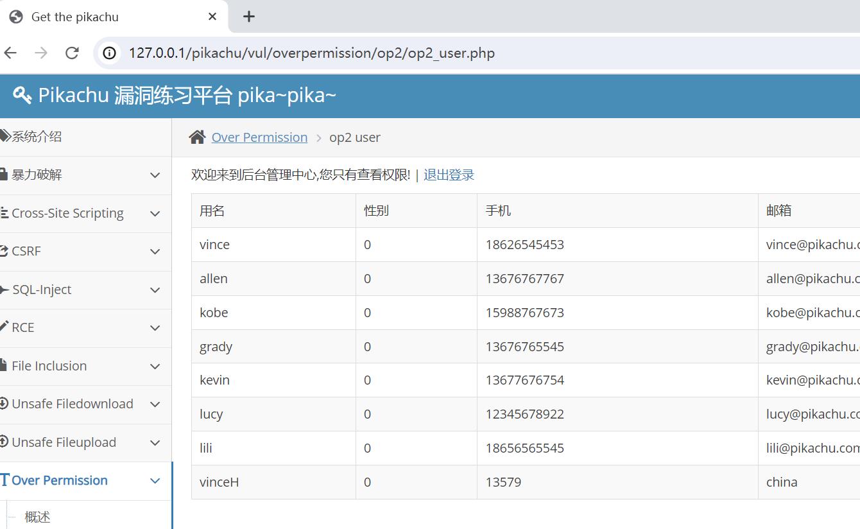Open site info icon in address bar
This screenshot has width=860, height=529.
pos(110,53)
